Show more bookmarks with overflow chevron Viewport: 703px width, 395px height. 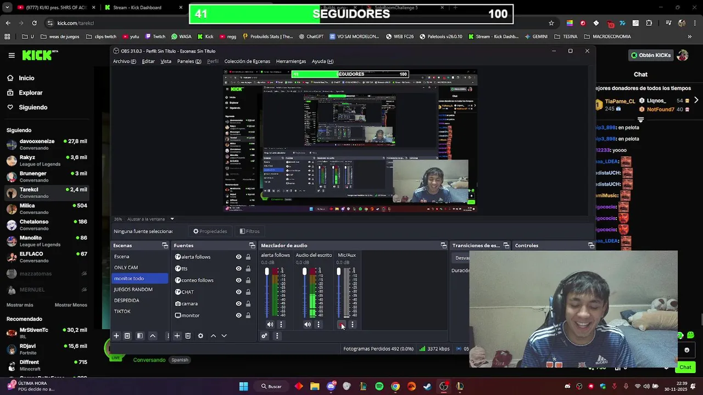(x=690, y=37)
